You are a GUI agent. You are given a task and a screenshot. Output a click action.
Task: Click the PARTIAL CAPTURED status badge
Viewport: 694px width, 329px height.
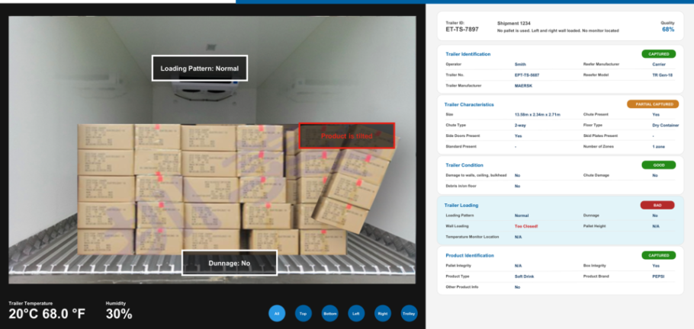(x=651, y=104)
